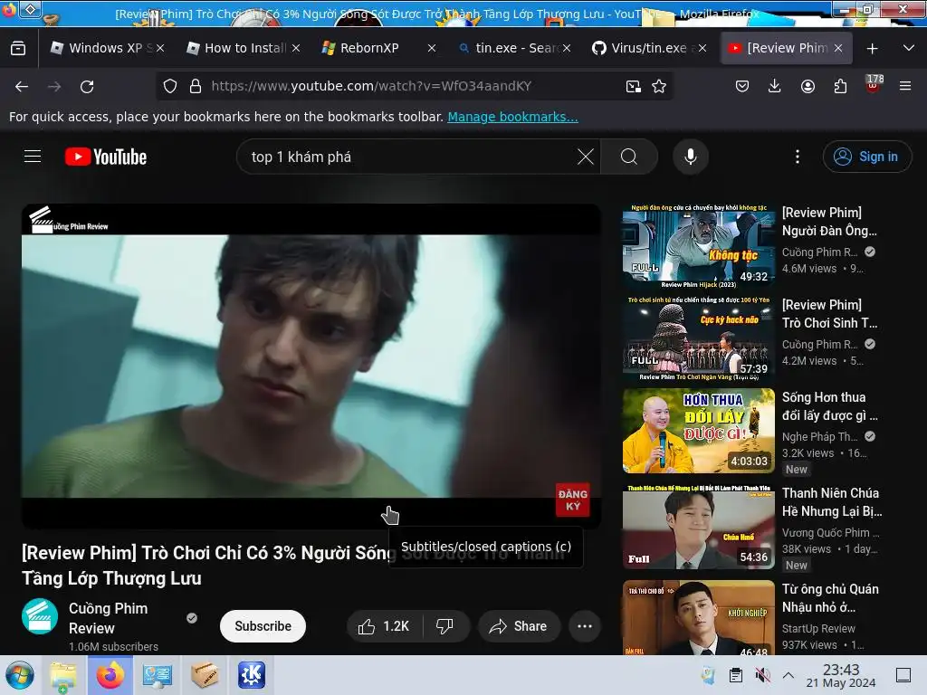Viewport: 927px width, 695px height.
Task: Clear the YouTube search text with X
Action: coord(586,157)
